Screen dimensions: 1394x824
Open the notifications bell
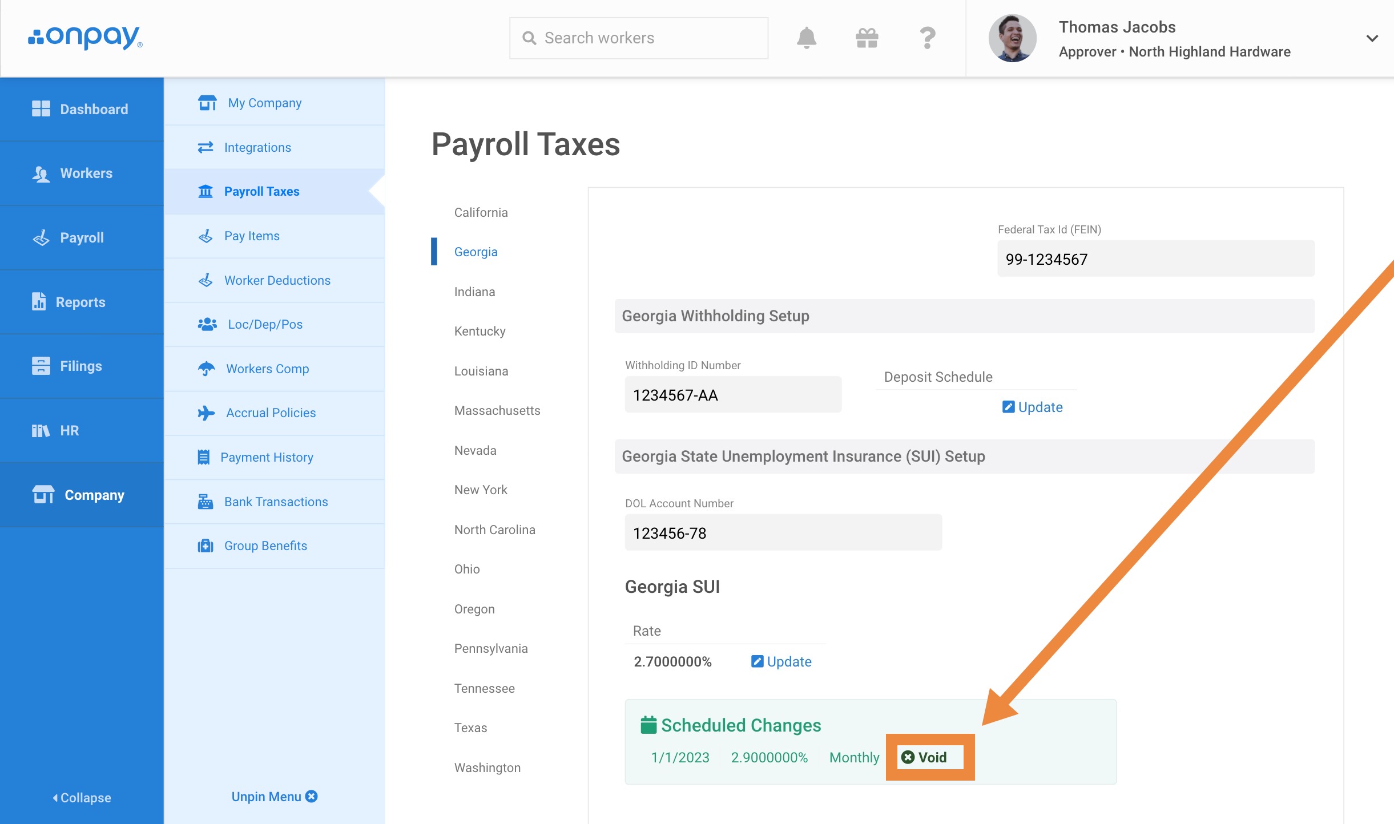[806, 38]
